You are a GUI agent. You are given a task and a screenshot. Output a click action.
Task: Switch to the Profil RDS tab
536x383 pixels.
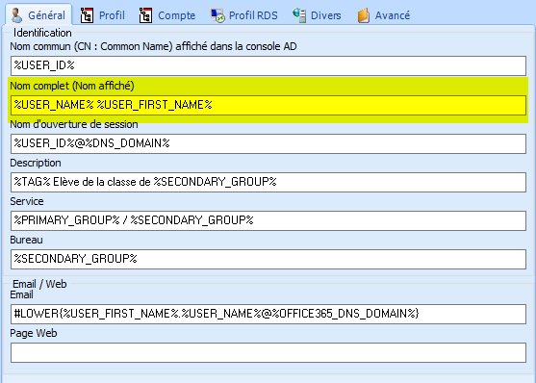243,15
